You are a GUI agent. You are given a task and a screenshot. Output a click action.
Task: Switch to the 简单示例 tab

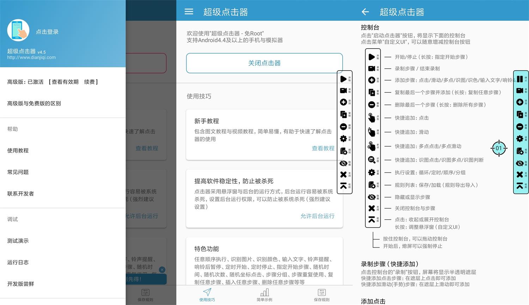(x=264, y=295)
